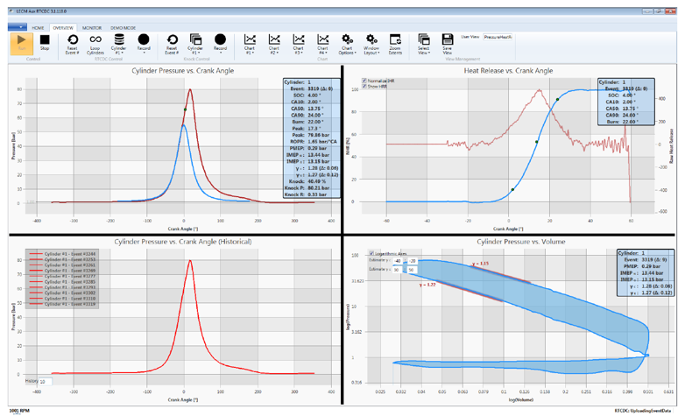685x416 pixels.
Task: Select the OVERVIEW tab
Action: (x=63, y=27)
